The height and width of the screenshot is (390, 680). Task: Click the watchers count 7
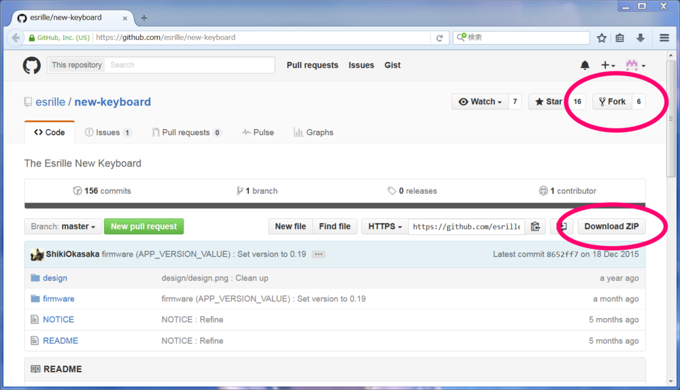coord(515,101)
